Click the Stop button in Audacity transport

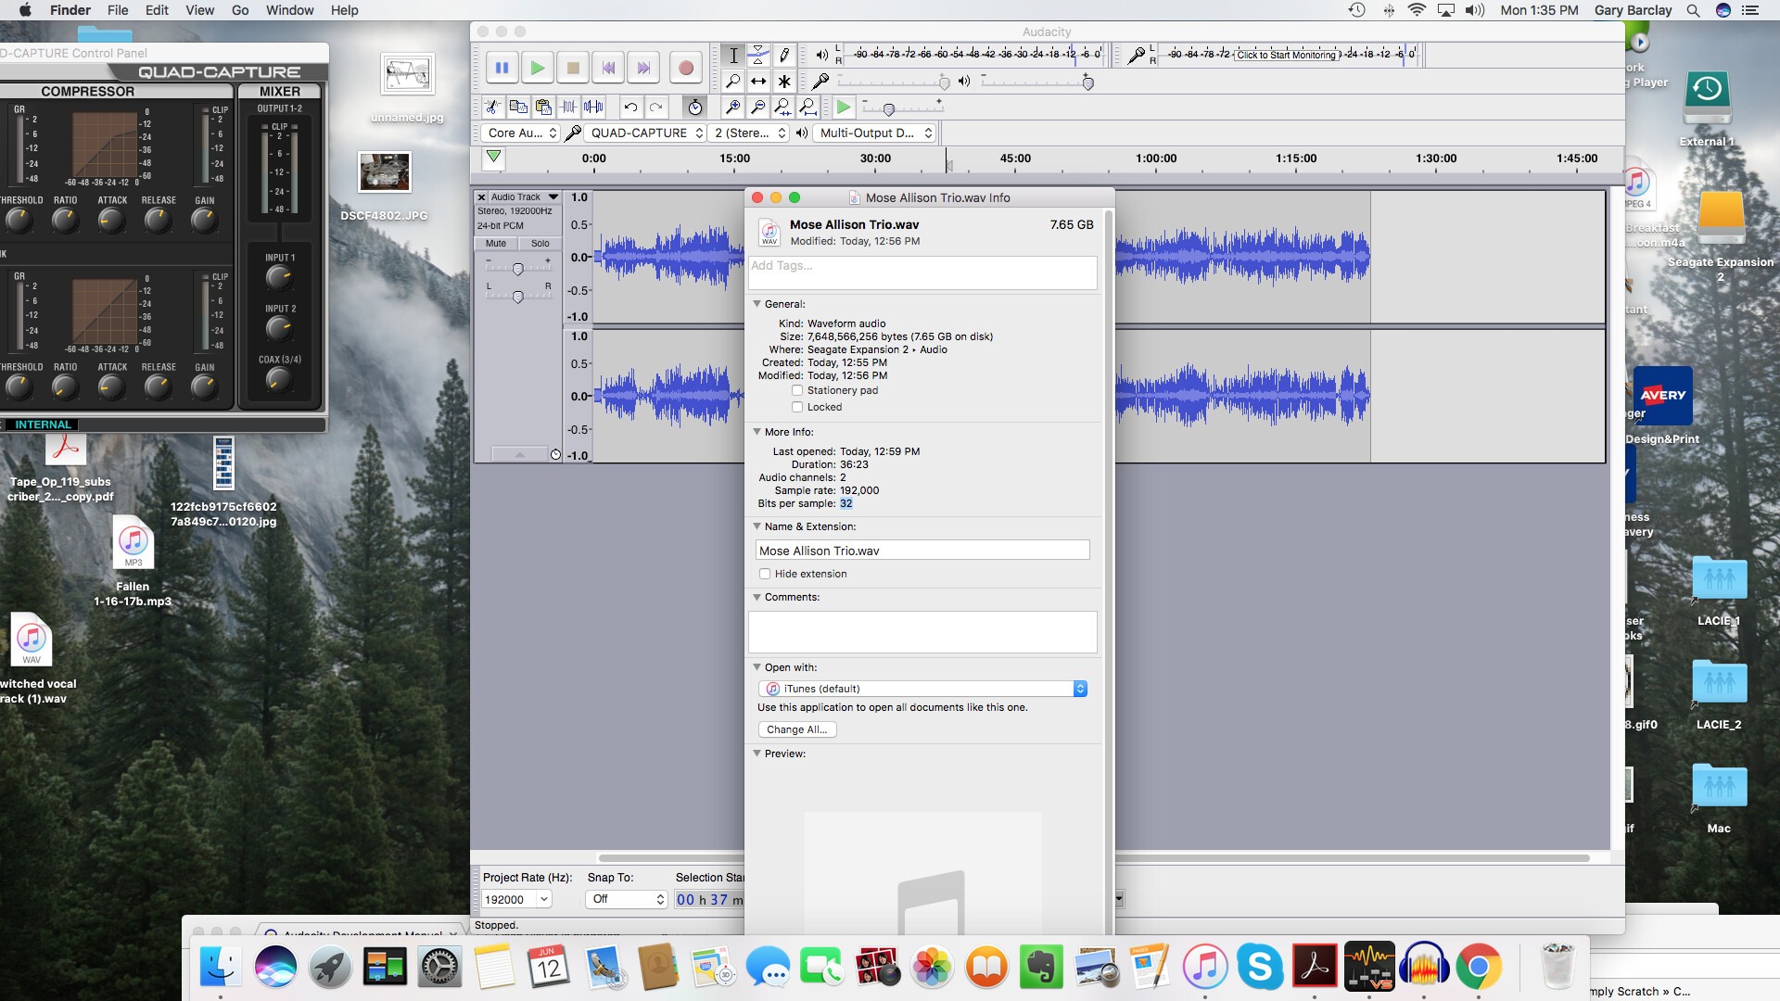pyautogui.click(x=573, y=68)
